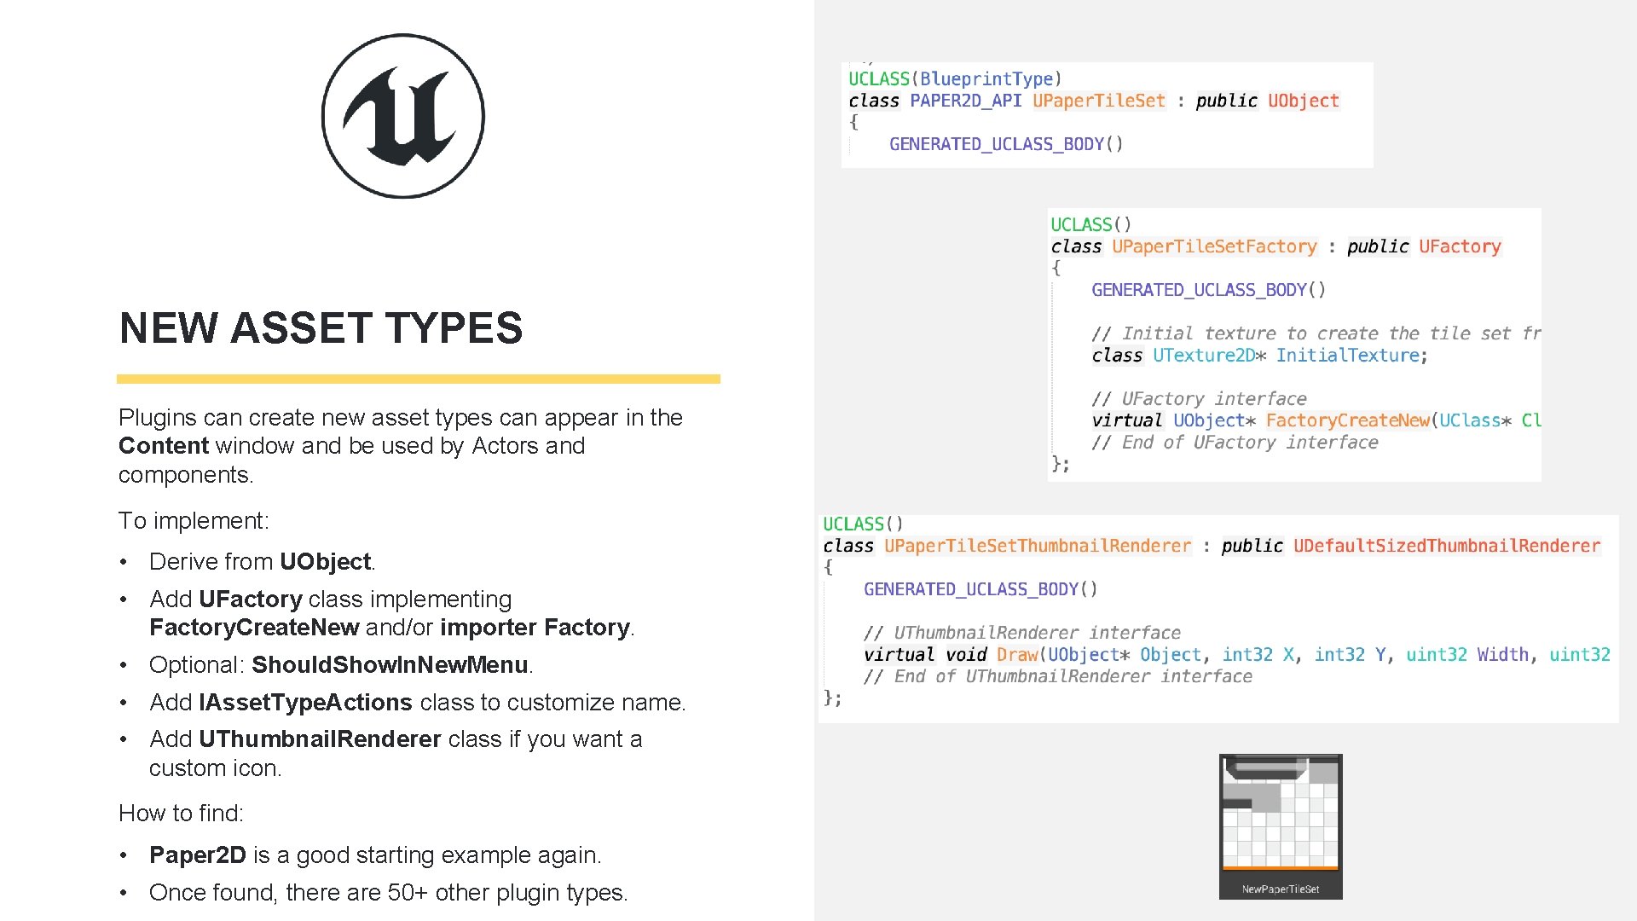This screenshot has height=921, width=1637.
Task: Click UCLASS(BlueprintType) macro text
Action: click(955, 79)
